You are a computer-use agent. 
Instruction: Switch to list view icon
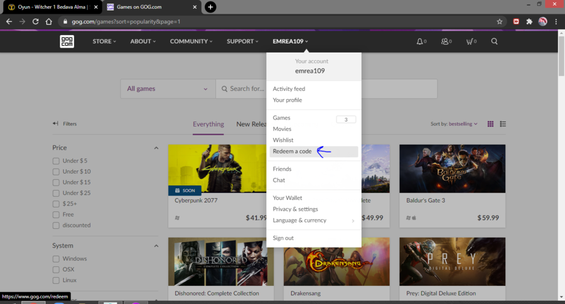(x=503, y=124)
